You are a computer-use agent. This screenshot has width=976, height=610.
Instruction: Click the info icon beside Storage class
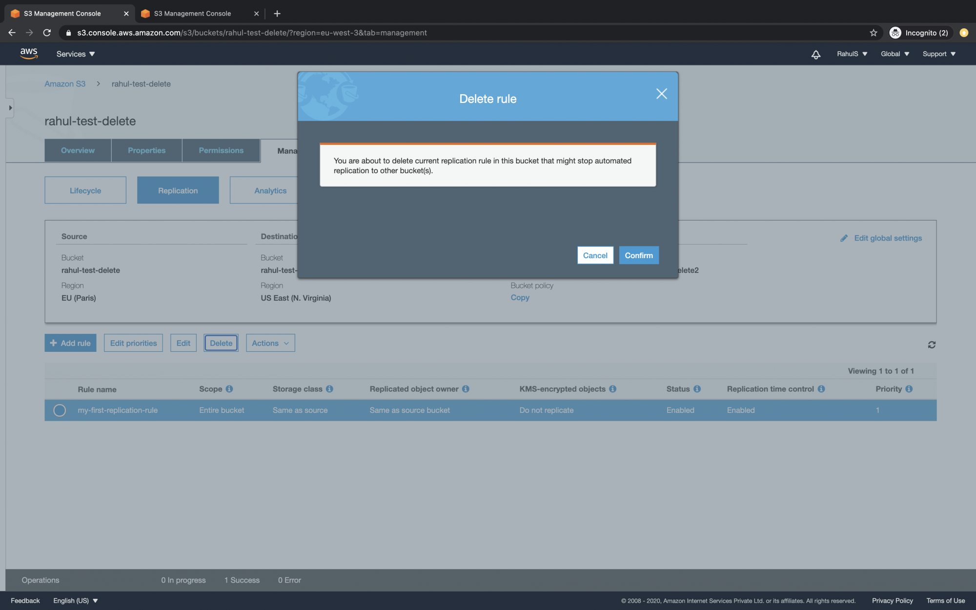click(330, 389)
